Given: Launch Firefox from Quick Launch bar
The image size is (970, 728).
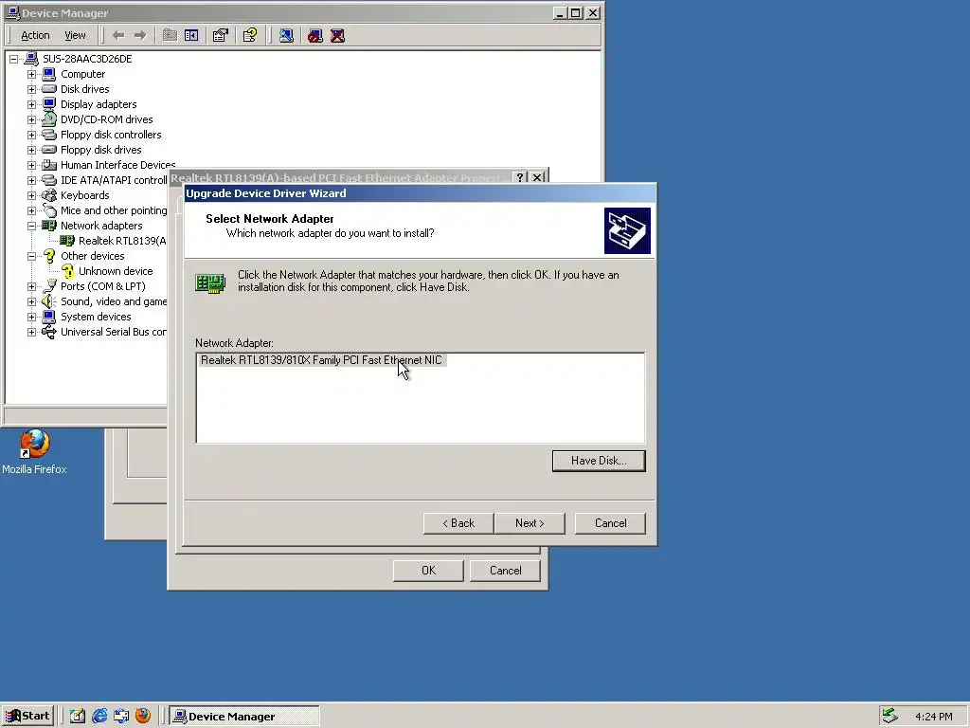Looking at the screenshot, I should pos(143,716).
